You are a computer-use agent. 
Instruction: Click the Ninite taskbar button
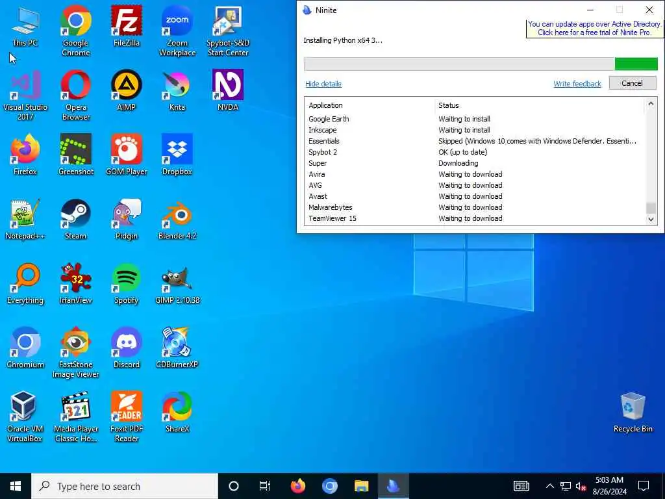click(393, 486)
